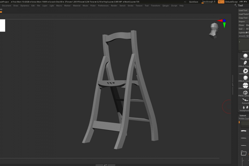The height and width of the screenshot is (166, 249).
Task: Open the Picker menu
Action: 93,6
